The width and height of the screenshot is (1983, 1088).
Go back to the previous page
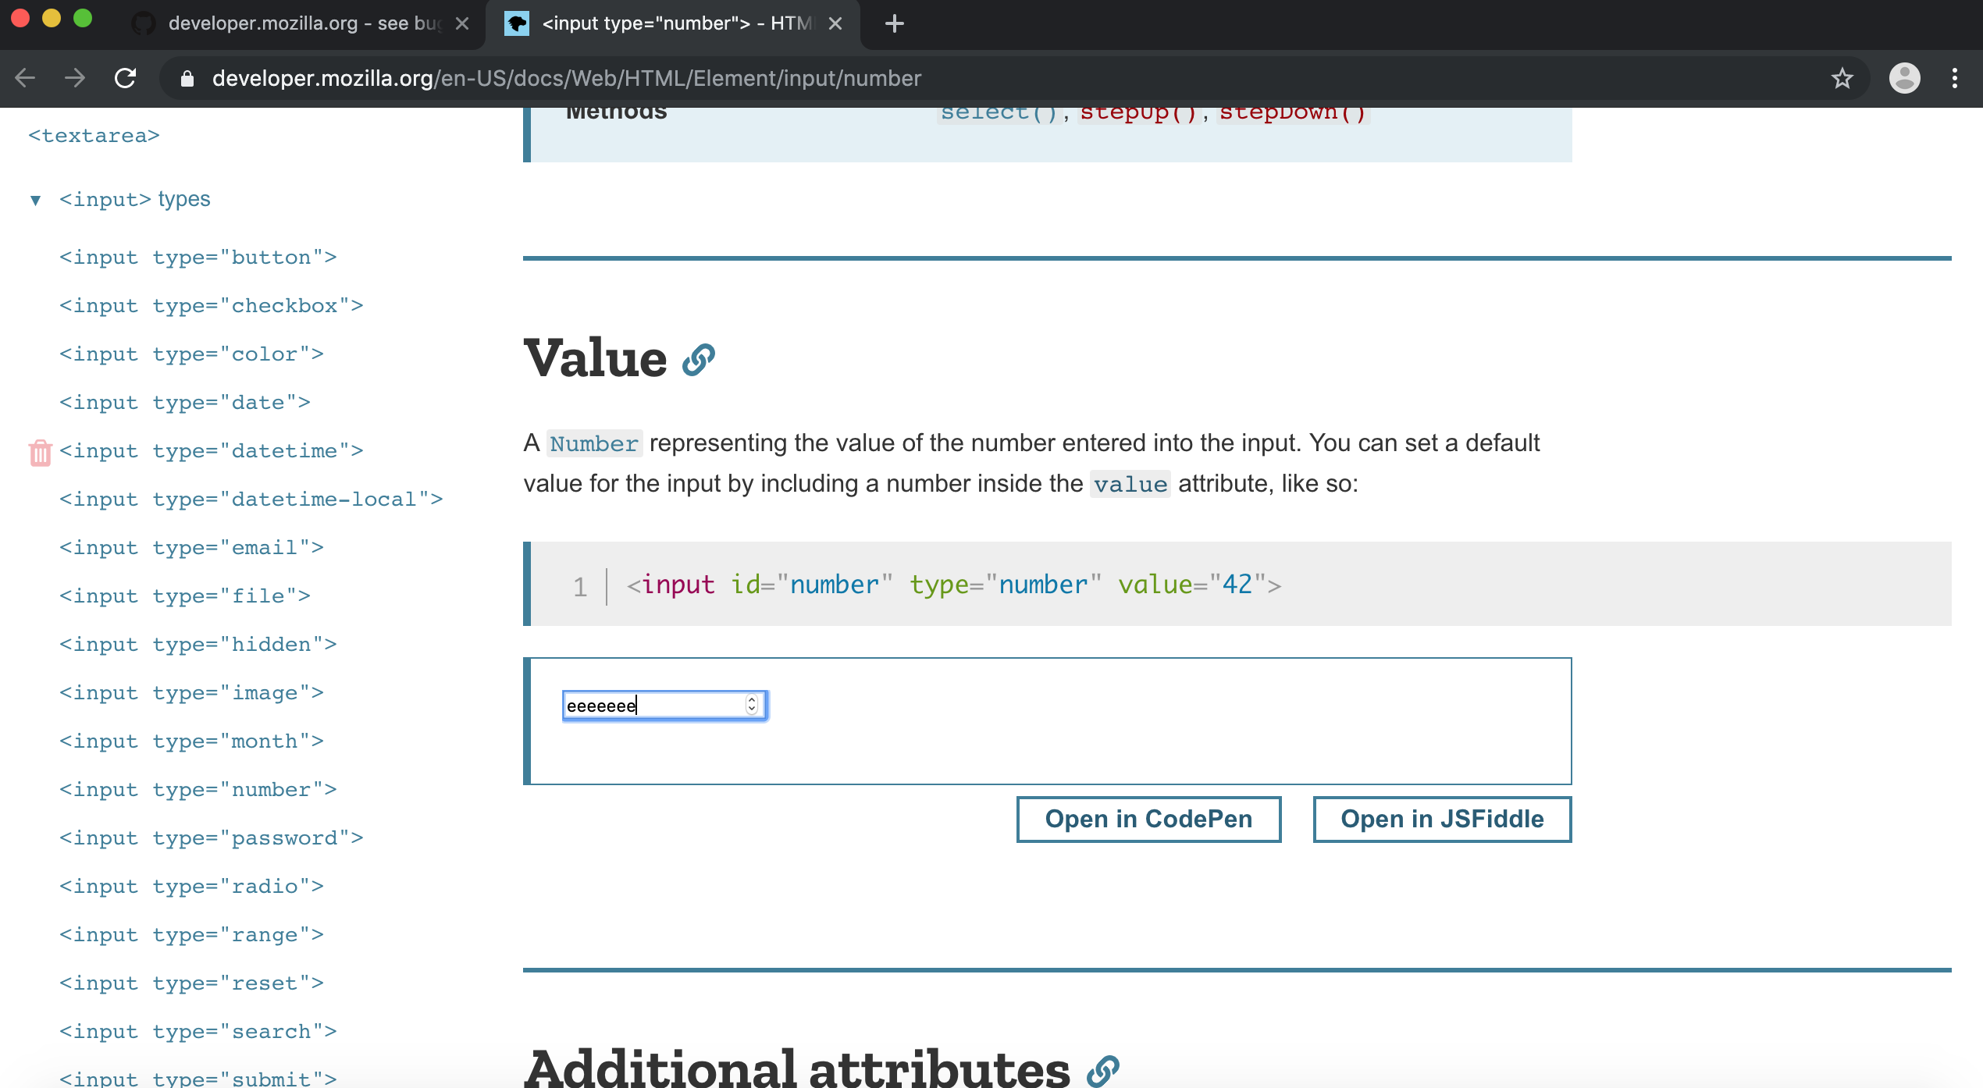[x=26, y=78]
